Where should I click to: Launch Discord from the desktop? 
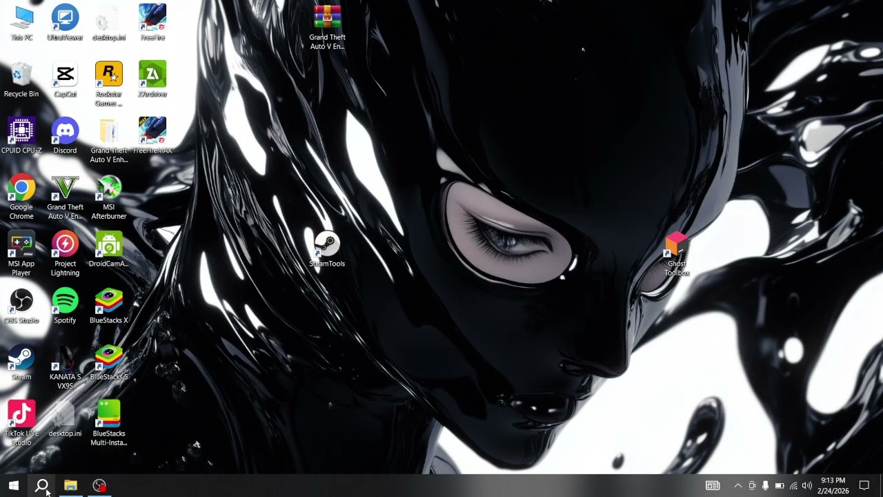point(65,136)
